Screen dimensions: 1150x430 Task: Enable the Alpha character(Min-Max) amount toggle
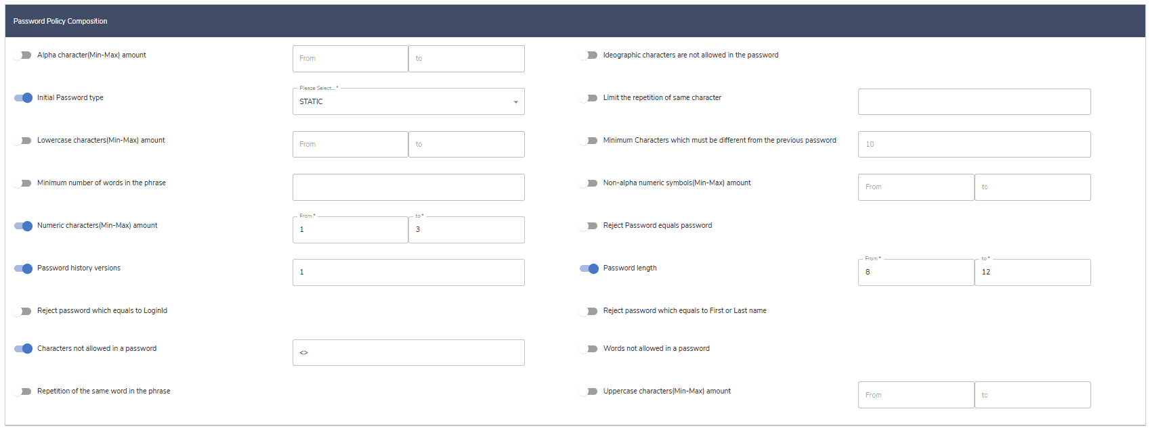click(x=23, y=55)
